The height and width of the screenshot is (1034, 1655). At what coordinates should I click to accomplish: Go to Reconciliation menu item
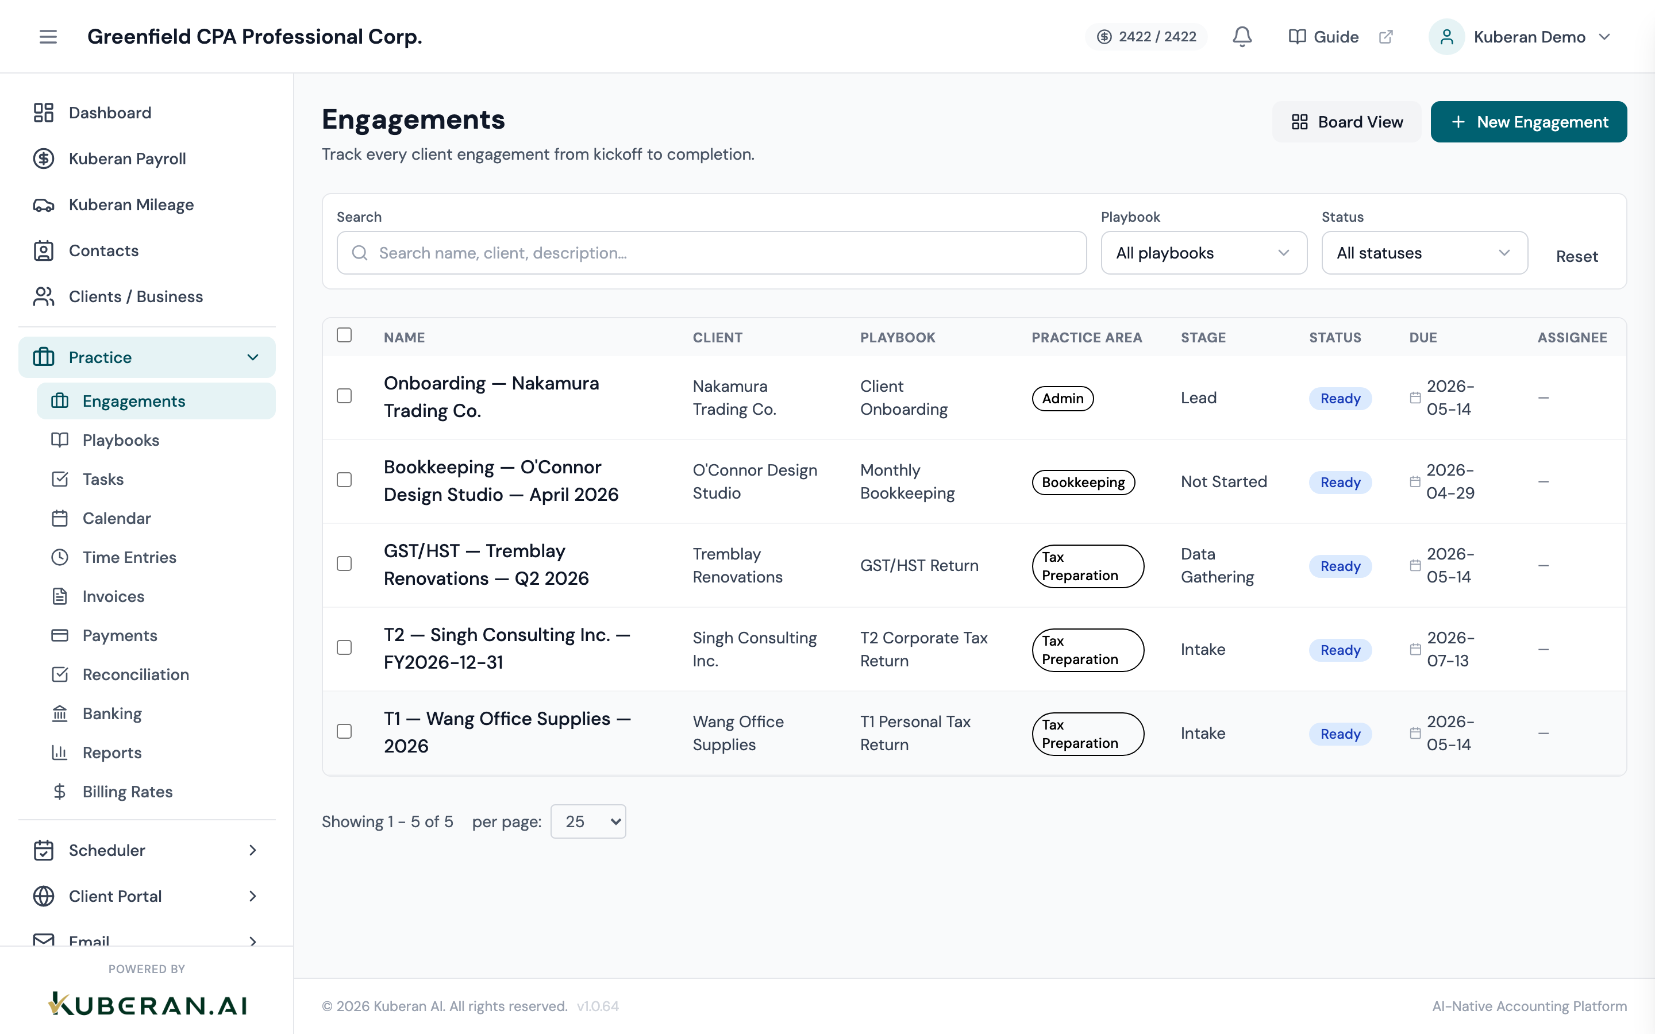pyautogui.click(x=156, y=674)
